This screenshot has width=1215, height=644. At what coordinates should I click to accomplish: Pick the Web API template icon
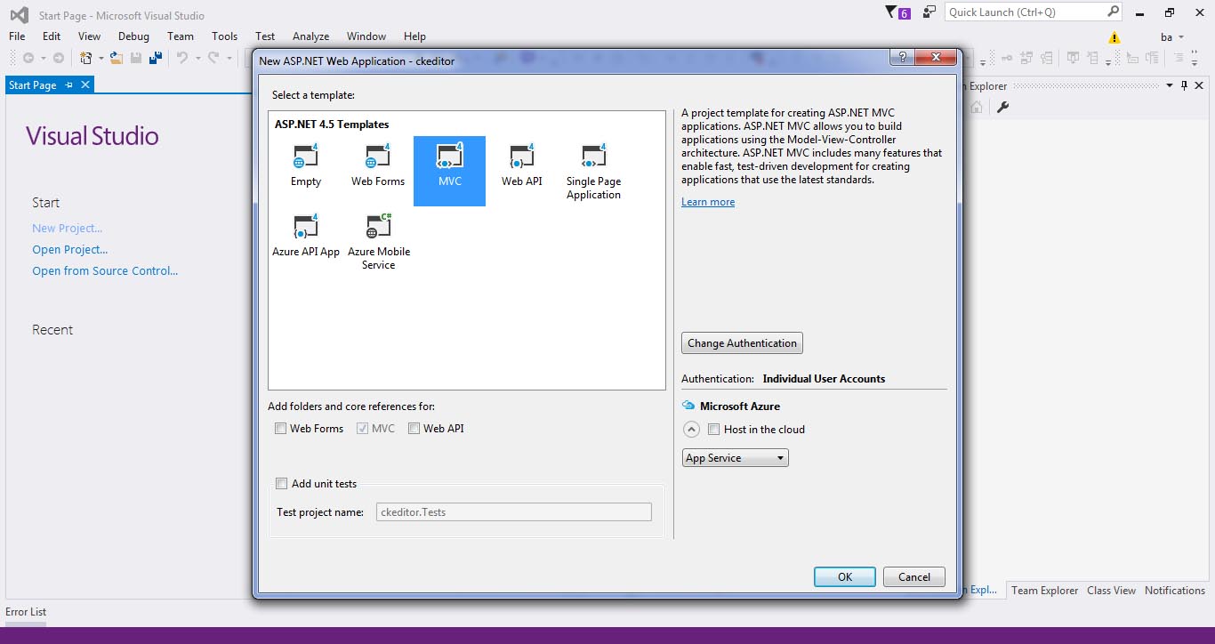(x=521, y=159)
